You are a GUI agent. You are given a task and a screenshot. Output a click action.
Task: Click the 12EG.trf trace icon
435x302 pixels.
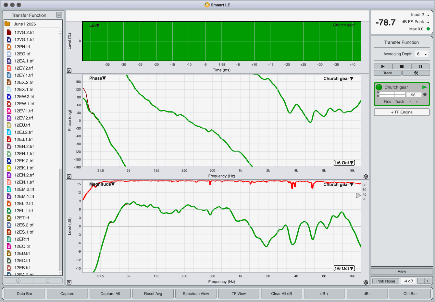pos(9,54)
